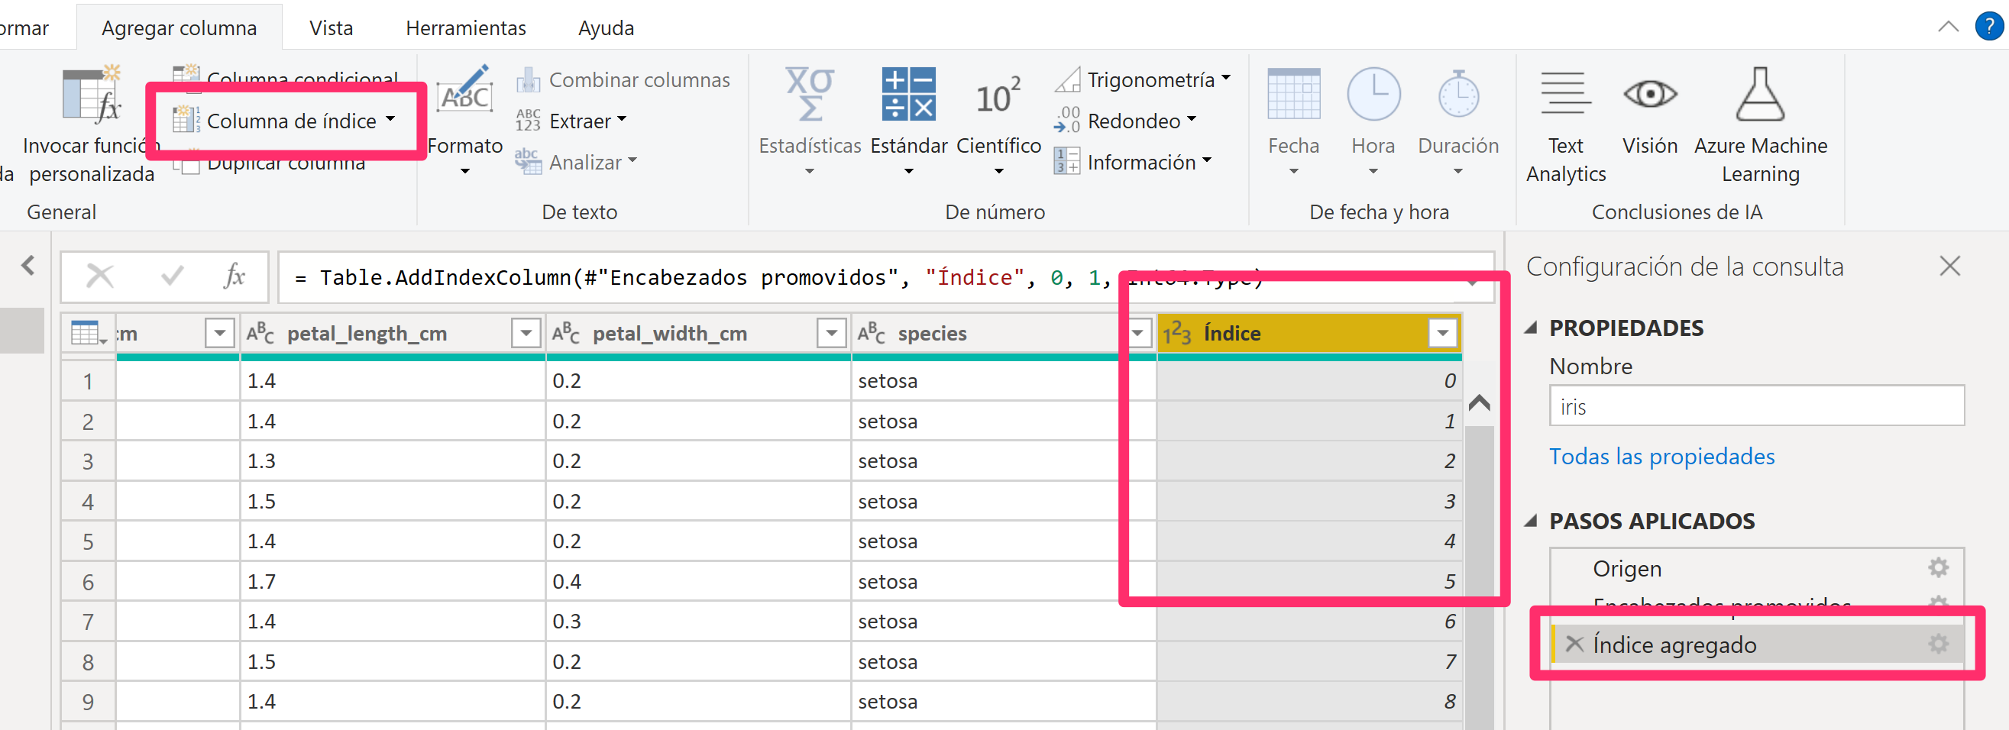Select the Origen applied step
Screen dimensions: 2009x730
point(1756,569)
